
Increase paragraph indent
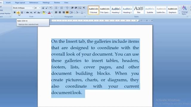[76, 8]
